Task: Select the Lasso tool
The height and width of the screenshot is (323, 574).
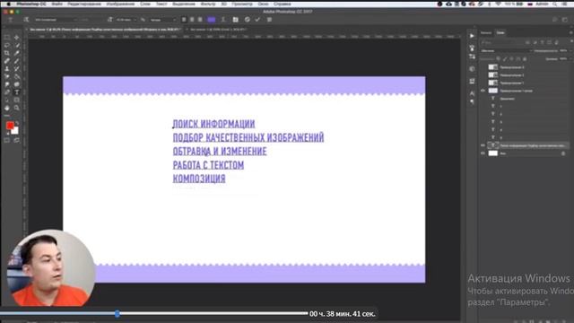Action: tap(7, 45)
